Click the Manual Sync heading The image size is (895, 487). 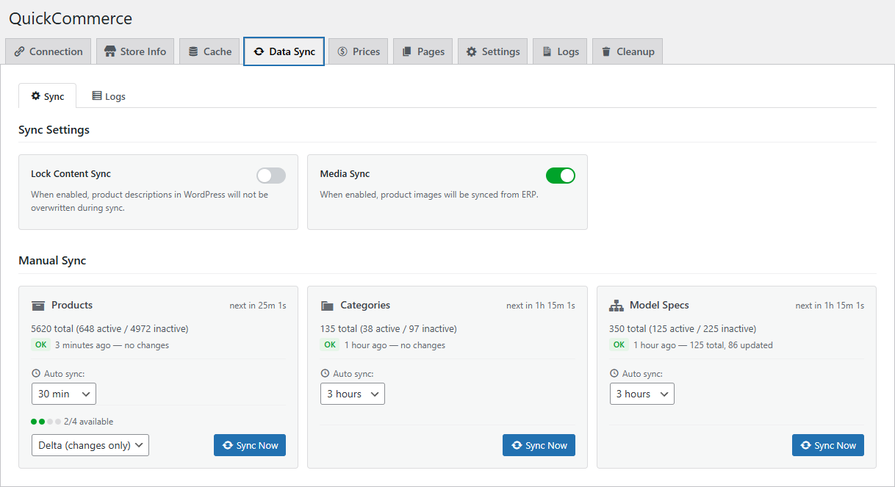[x=52, y=261]
